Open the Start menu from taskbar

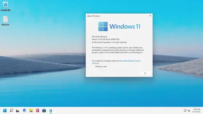(x=5, y=111)
